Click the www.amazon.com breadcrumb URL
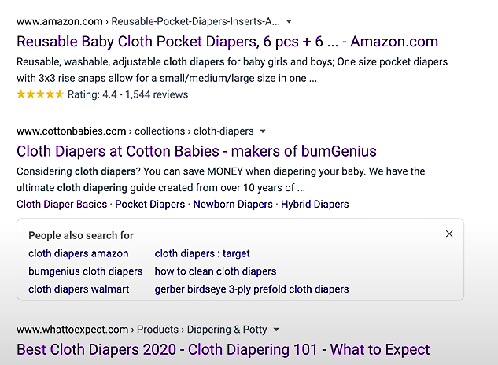Viewport: 498px width, 365px height. point(149,21)
